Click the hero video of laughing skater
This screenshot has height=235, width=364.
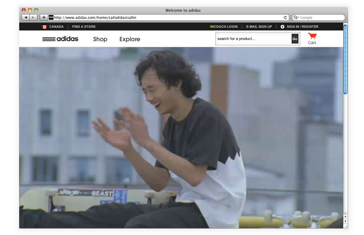pos(181,138)
